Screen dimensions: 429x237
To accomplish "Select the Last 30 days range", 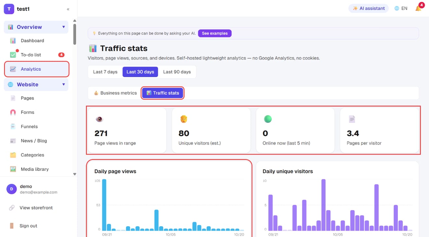I will point(140,72).
